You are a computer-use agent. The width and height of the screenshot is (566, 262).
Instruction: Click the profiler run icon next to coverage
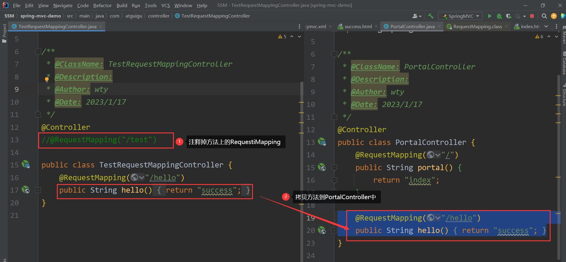[x=518, y=16]
